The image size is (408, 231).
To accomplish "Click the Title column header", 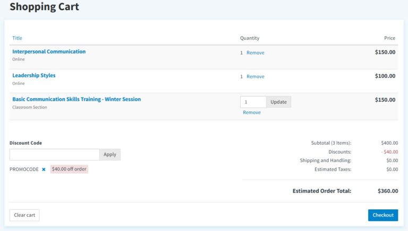I will [x=18, y=38].
